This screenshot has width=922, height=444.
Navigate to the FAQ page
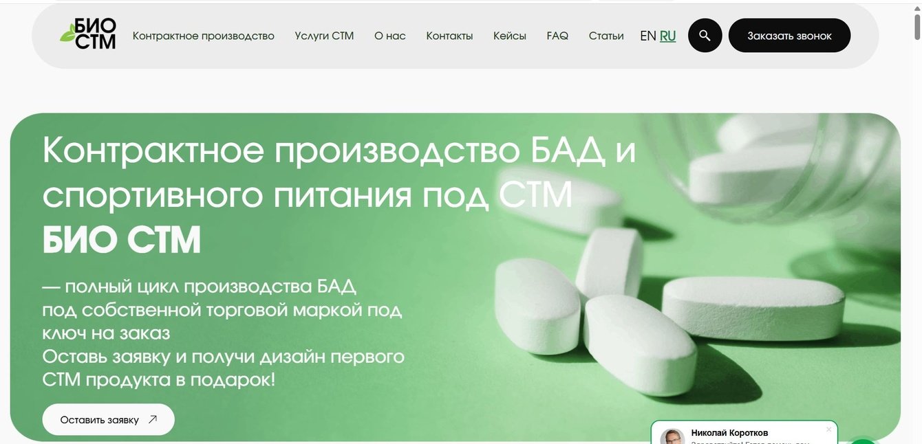pos(557,36)
